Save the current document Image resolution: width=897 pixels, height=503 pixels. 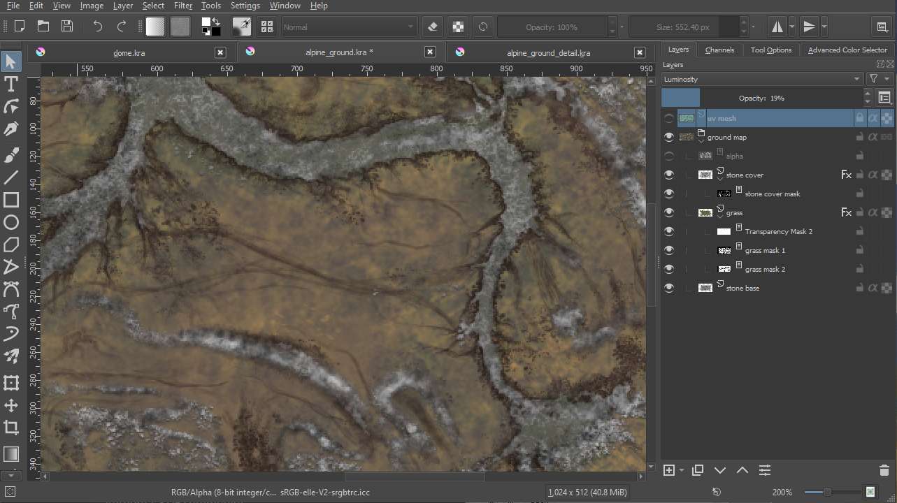67,27
